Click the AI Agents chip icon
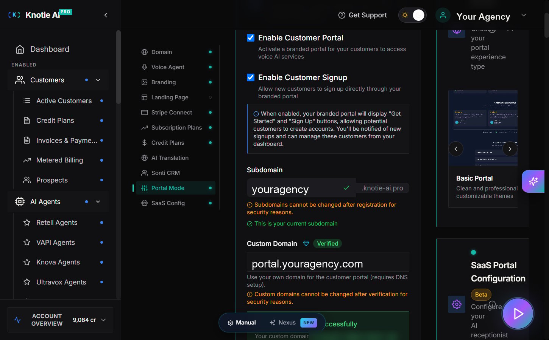This screenshot has height=340, width=549. pos(20,202)
